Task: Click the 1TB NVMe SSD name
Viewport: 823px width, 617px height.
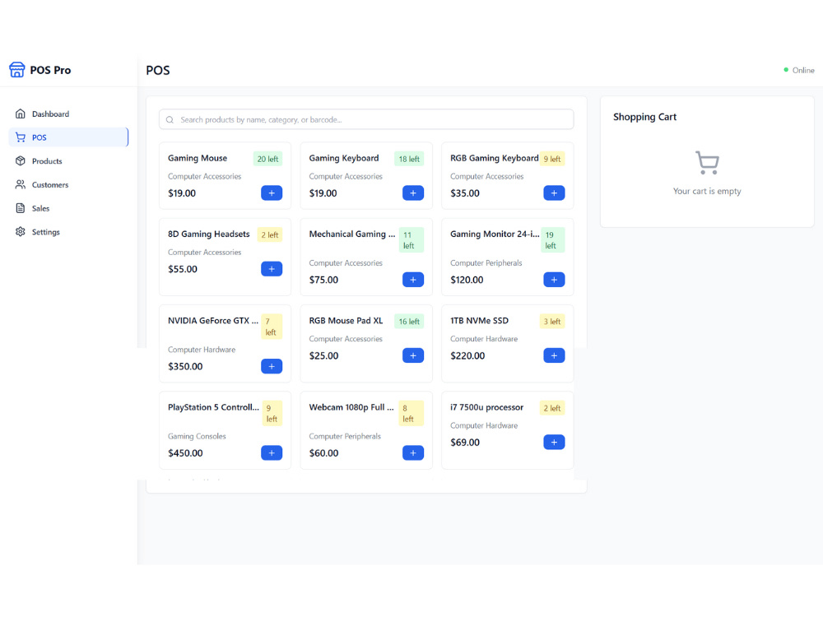Action: [479, 321]
